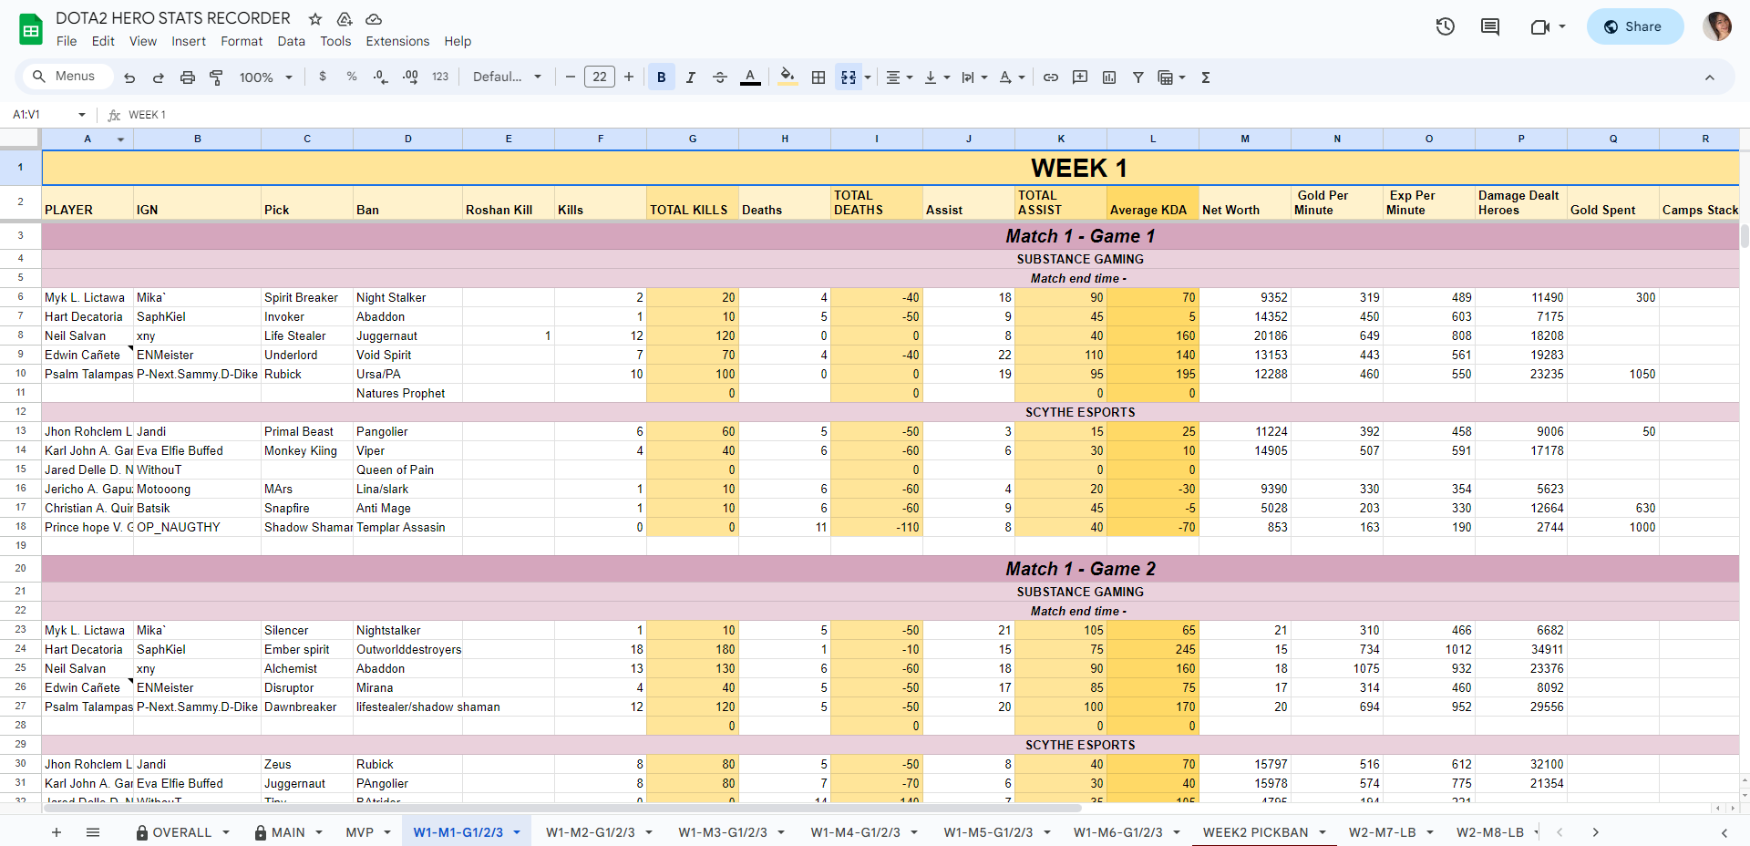This screenshot has width=1750, height=846.
Task: Click the Share button
Action: tap(1635, 26)
